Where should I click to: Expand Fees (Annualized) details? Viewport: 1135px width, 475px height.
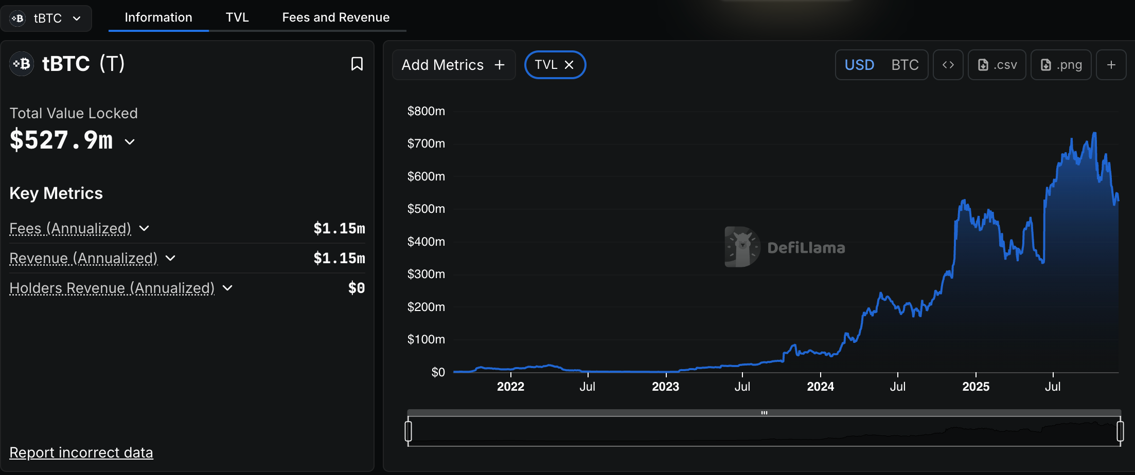pyautogui.click(x=144, y=228)
